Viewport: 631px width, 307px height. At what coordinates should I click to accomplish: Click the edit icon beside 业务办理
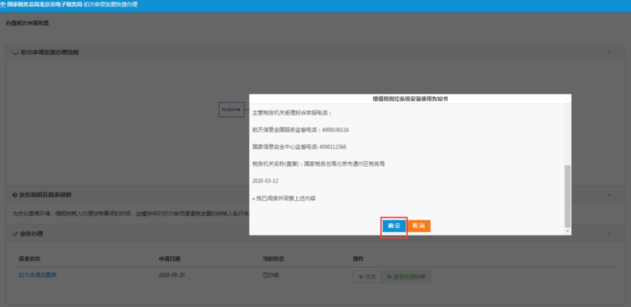pos(15,234)
